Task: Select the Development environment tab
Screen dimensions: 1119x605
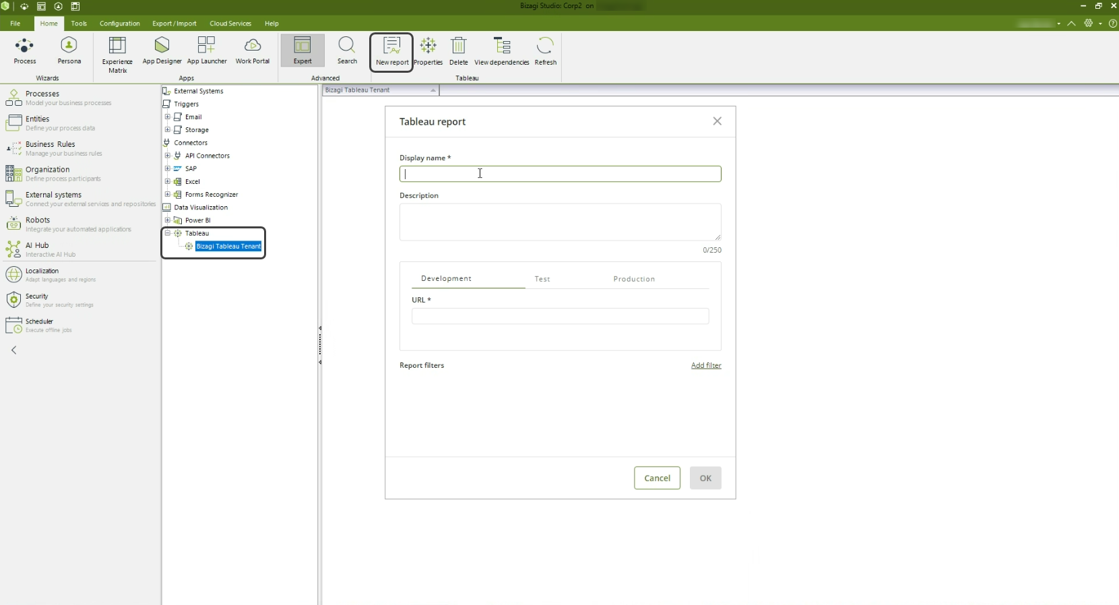Action: click(446, 279)
